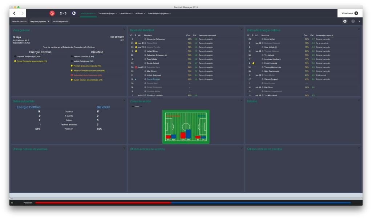Click Florian Dick amonestado event
The image size is (372, 219).
pyautogui.click(x=87, y=66)
